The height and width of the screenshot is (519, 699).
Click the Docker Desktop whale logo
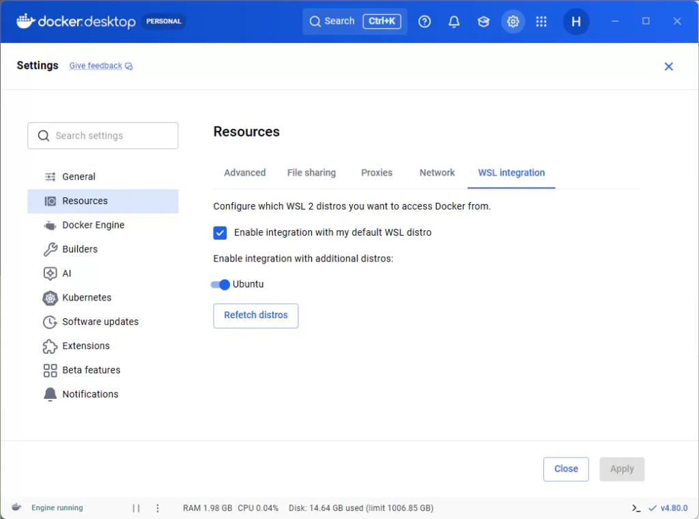[26, 21]
